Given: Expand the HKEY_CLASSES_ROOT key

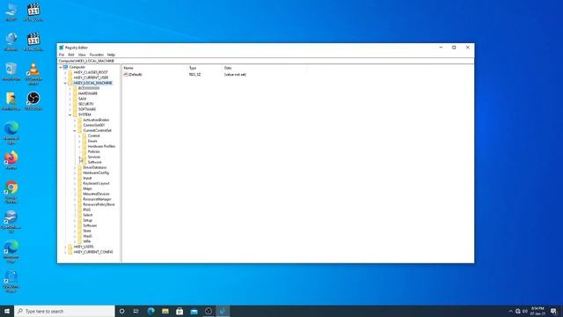Looking at the screenshot, I should (65, 72).
